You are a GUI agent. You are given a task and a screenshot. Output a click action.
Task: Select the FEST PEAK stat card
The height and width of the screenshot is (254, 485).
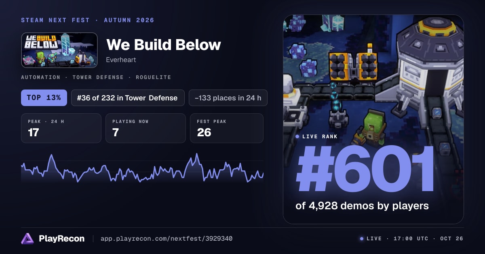pyautogui.click(x=227, y=128)
